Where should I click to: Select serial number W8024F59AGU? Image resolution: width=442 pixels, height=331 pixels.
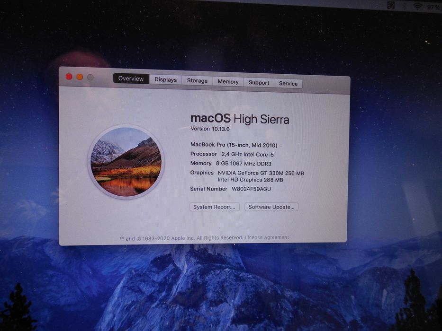click(x=251, y=189)
